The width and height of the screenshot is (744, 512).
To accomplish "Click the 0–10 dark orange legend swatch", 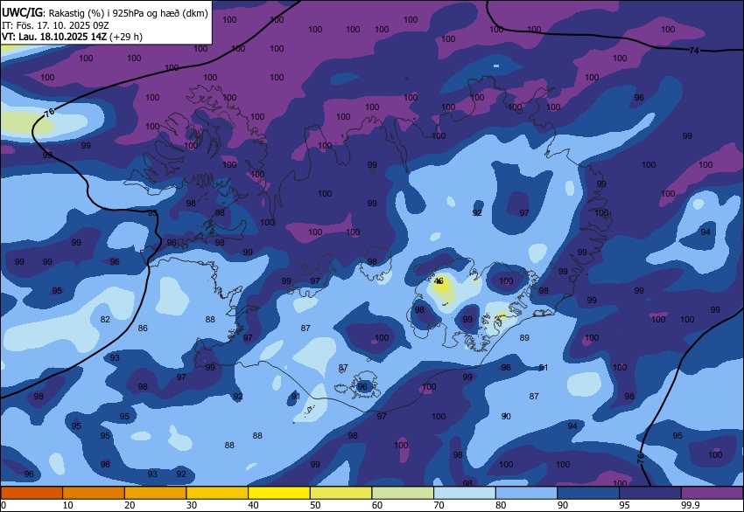I will [32, 493].
